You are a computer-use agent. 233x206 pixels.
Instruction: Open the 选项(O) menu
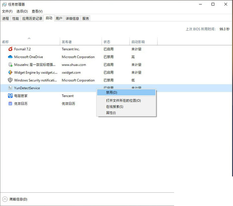(22, 11)
